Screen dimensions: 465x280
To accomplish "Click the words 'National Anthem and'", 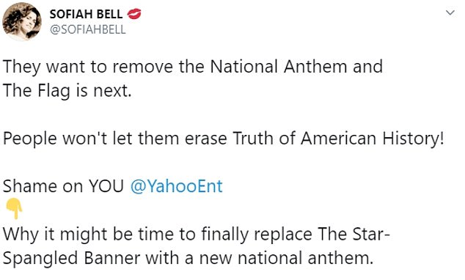I will click(296, 66).
